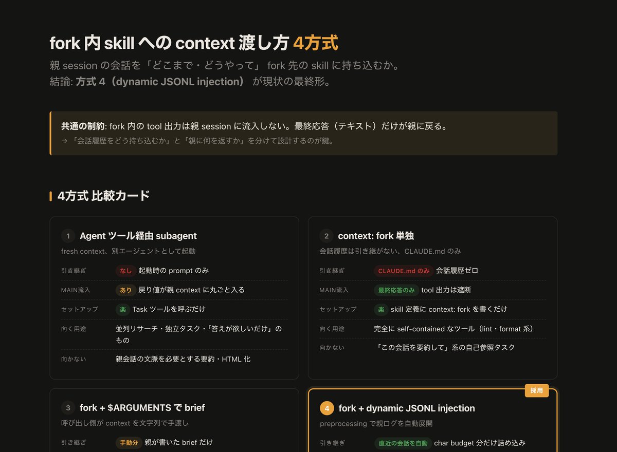Click the red CLAUDE.md のみ tag

(x=404, y=271)
